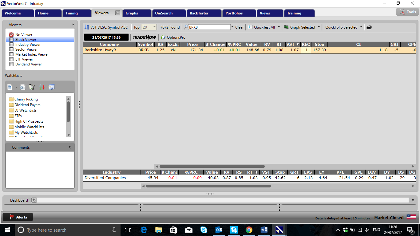The image size is (420, 236).
Task: Select the Berkshire HwayB row
Action: point(249,50)
